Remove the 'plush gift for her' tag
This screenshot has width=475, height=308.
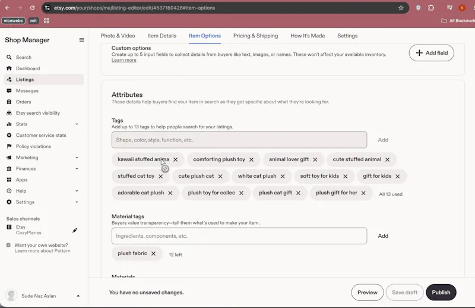(x=363, y=193)
